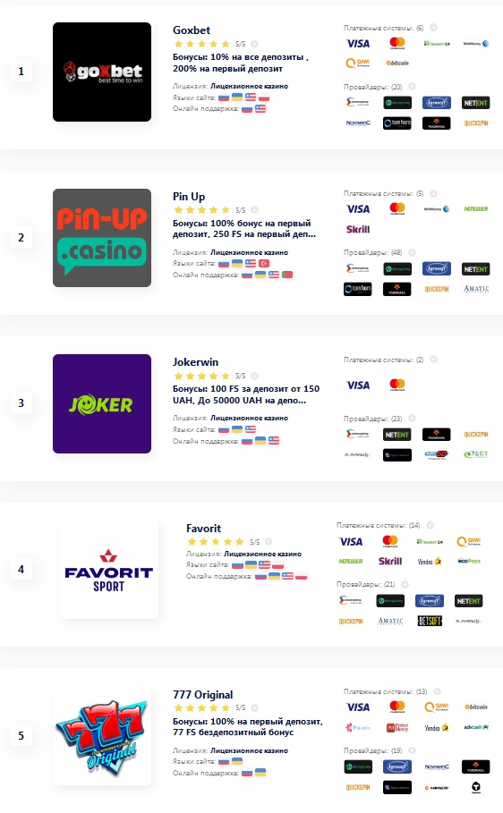This screenshot has width=503, height=813.
Task: Click the EGT provider icon for Jokerwin
Action: click(476, 454)
